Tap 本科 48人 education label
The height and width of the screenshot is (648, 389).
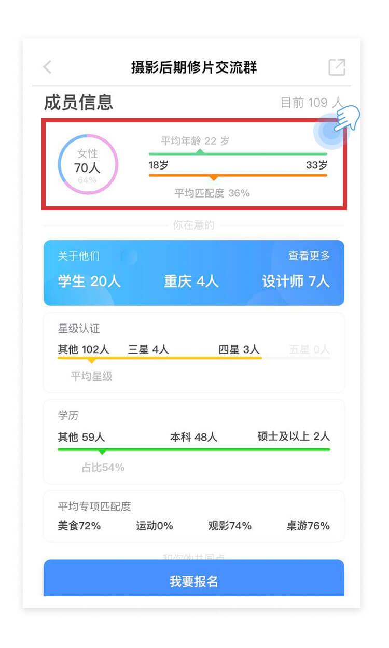pyautogui.click(x=193, y=437)
